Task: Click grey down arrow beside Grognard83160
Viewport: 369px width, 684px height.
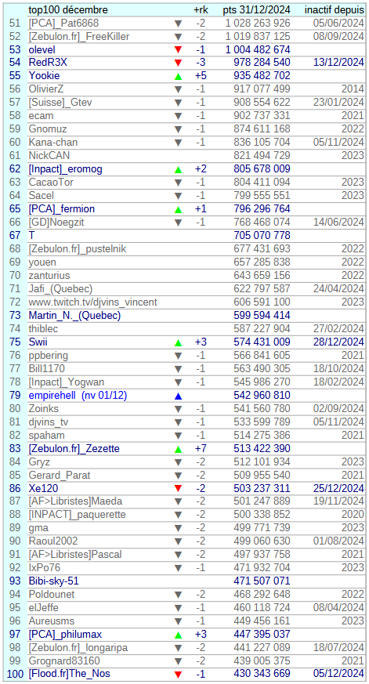Action: click(178, 661)
